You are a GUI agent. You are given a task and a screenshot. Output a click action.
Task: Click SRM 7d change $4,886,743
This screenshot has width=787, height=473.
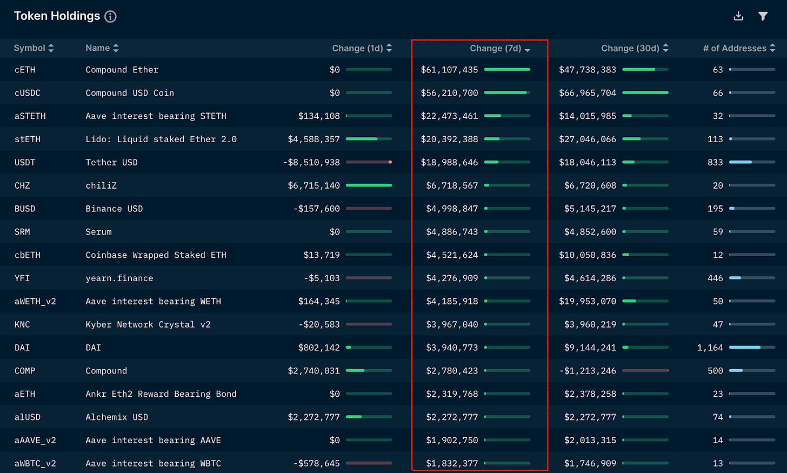click(452, 232)
